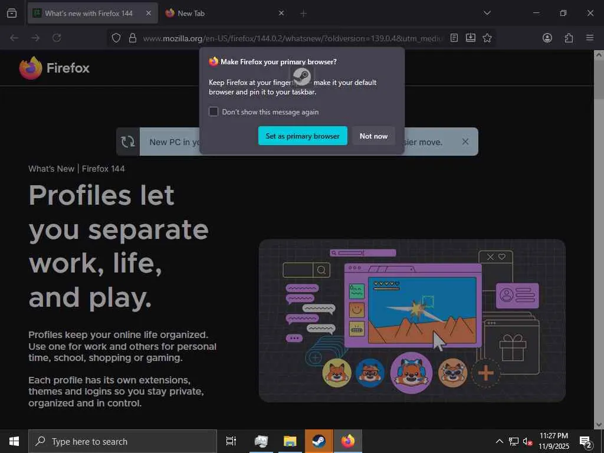Open the extensions puzzle icon
Image resolution: width=604 pixels, height=453 pixels.
coord(569,38)
